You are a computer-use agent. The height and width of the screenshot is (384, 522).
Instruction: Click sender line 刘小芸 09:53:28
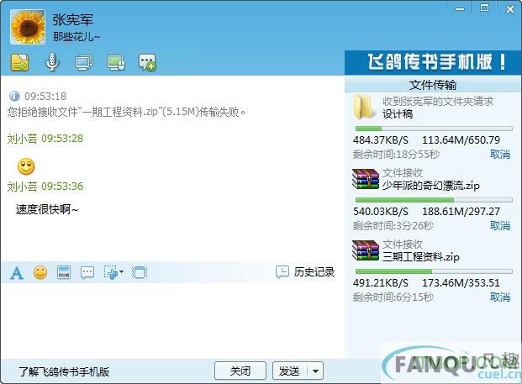[45, 139]
